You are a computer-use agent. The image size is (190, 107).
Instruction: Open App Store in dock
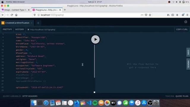tap(144, 103)
